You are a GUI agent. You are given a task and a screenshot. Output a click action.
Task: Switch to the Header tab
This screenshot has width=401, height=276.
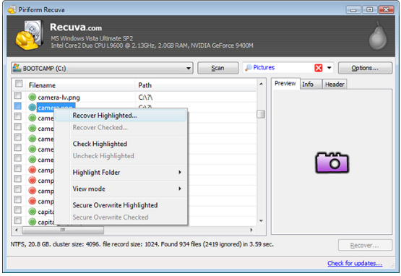coord(335,84)
